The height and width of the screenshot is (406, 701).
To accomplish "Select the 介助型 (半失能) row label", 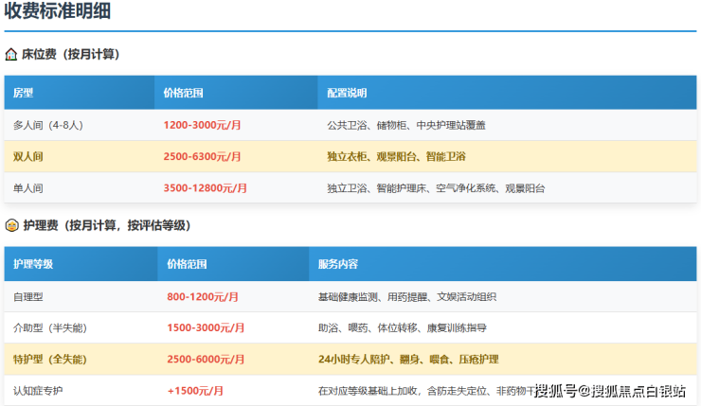I will [49, 327].
